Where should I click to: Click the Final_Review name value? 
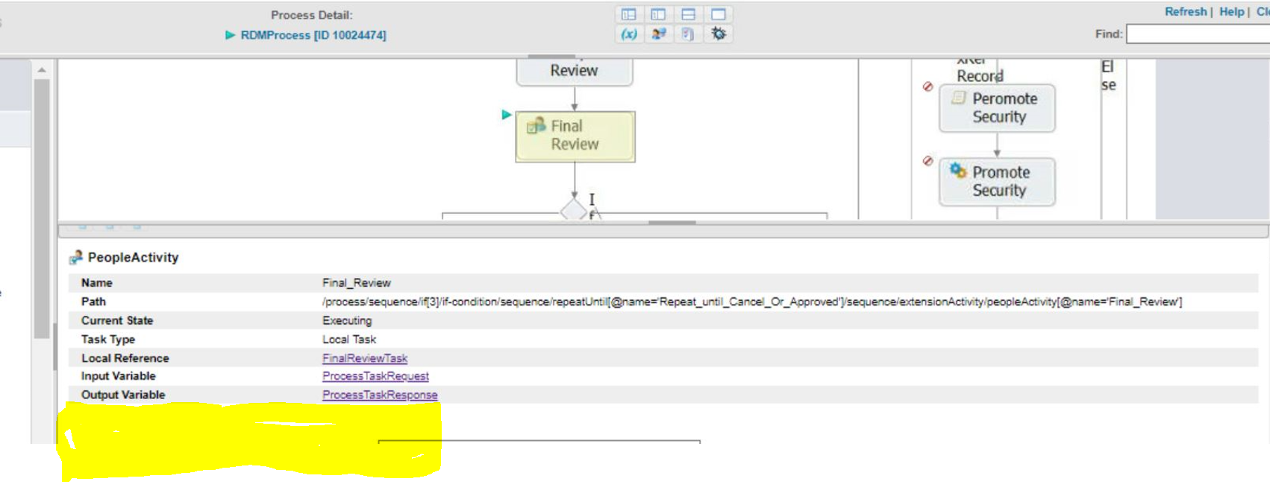tap(357, 283)
